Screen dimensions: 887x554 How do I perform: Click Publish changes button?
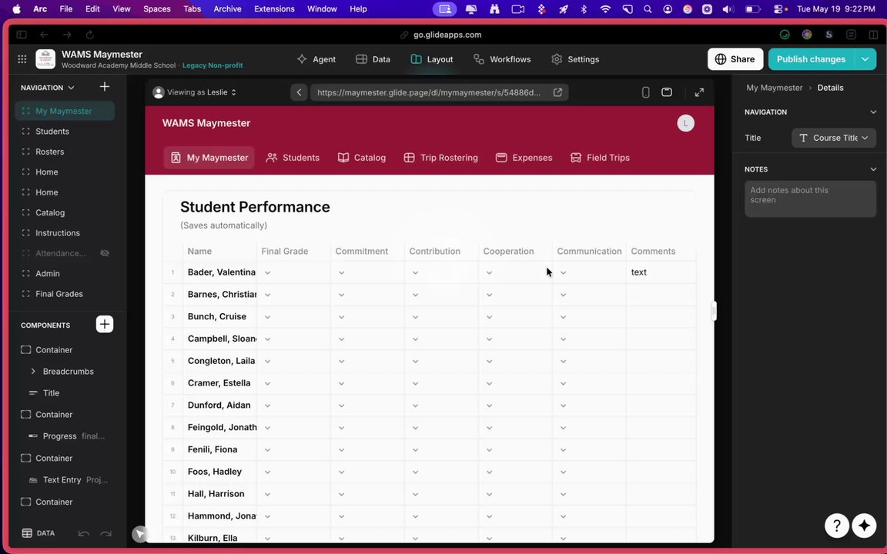pyautogui.click(x=811, y=58)
